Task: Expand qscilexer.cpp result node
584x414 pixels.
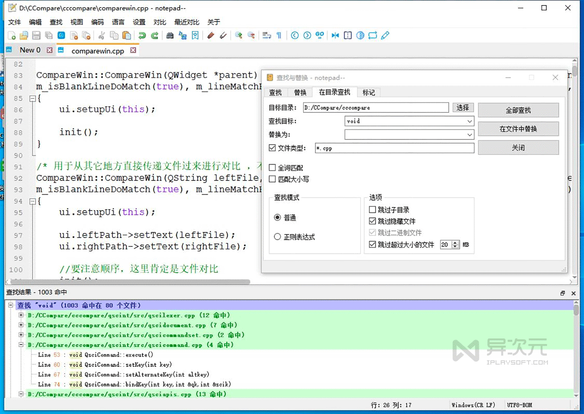Action: (21, 315)
